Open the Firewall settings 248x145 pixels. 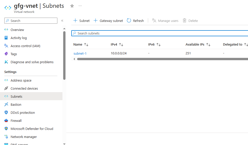pyautogui.click(x=16, y=121)
